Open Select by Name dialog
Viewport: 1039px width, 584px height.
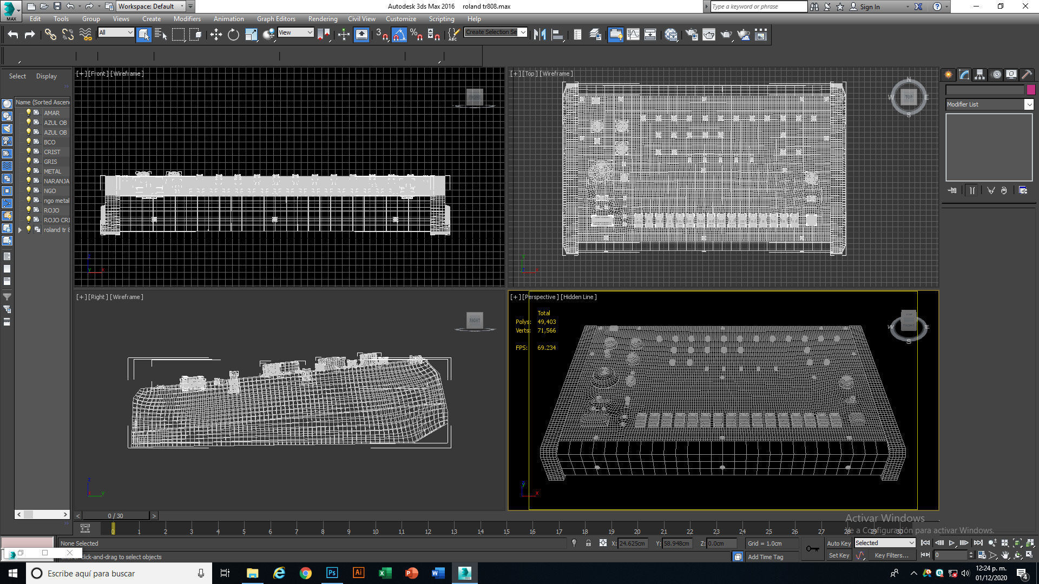tap(161, 35)
